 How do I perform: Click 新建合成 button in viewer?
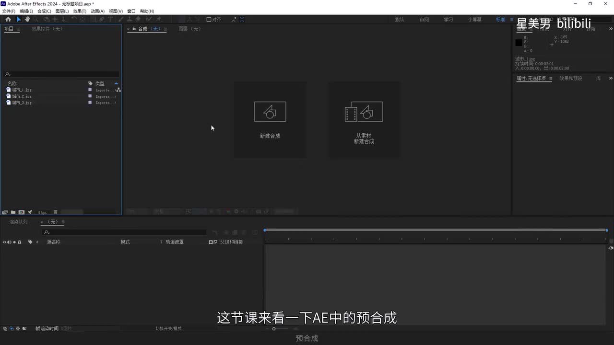click(x=270, y=120)
